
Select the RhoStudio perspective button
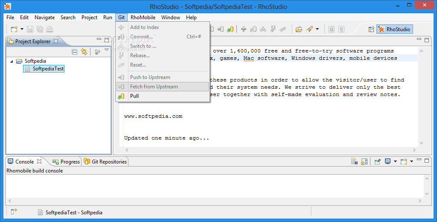tap(394, 29)
